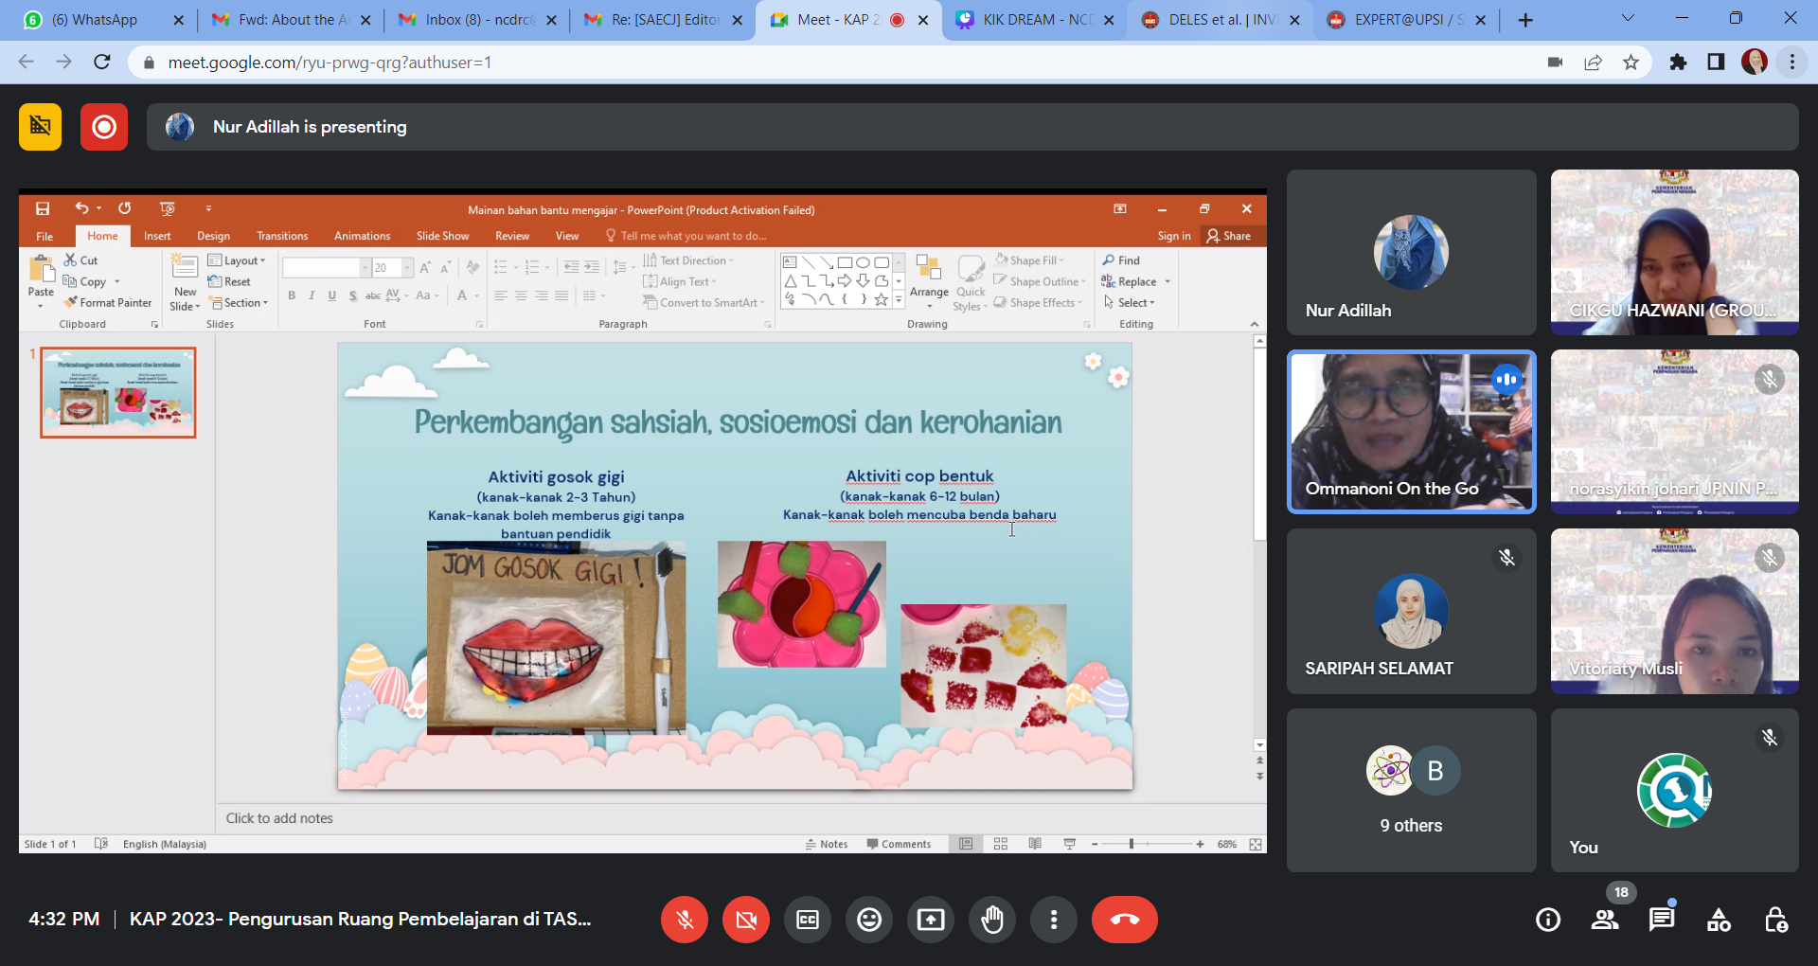This screenshot has height=966, width=1818.
Task: Click the raise hand icon
Action: pyautogui.click(x=991, y=920)
